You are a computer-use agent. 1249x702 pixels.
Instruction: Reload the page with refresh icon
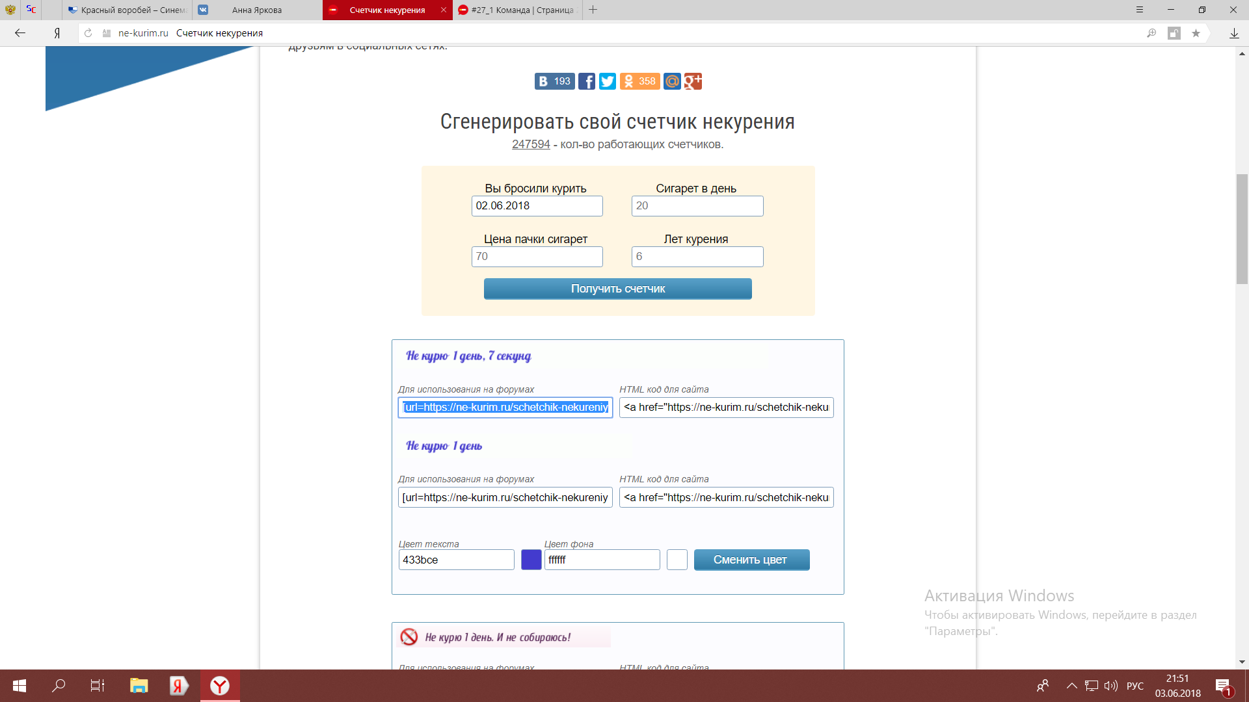click(88, 33)
